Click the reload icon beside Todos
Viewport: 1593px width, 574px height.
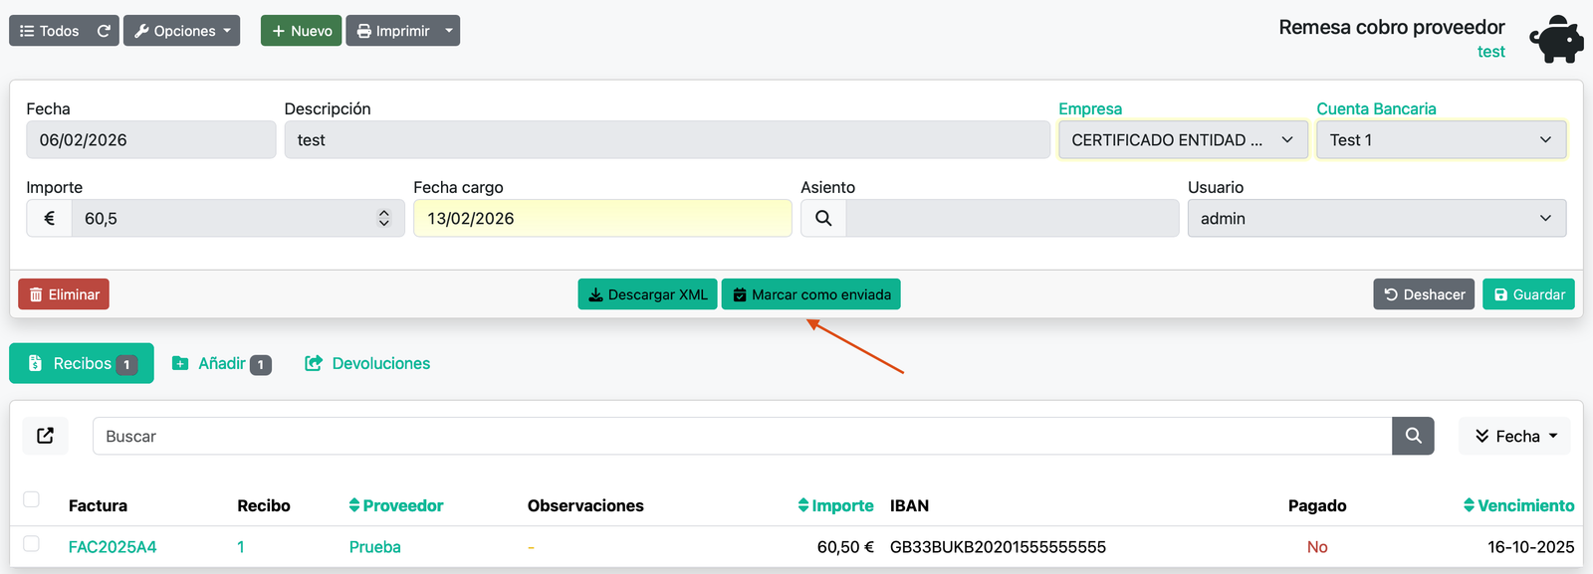(104, 31)
